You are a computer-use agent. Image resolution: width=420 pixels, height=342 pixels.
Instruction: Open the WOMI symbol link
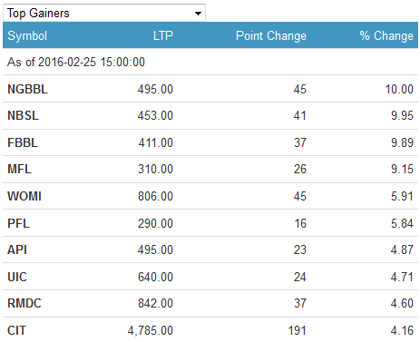pyautogui.click(x=24, y=196)
